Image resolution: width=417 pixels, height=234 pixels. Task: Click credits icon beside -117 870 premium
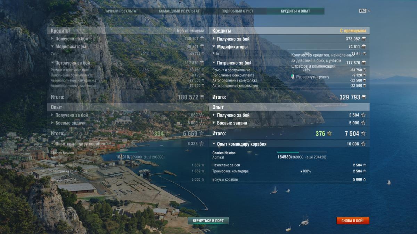[x=364, y=63]
